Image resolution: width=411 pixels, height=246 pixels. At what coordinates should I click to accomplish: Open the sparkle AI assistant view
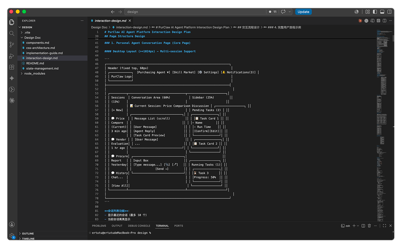point(12,78)
